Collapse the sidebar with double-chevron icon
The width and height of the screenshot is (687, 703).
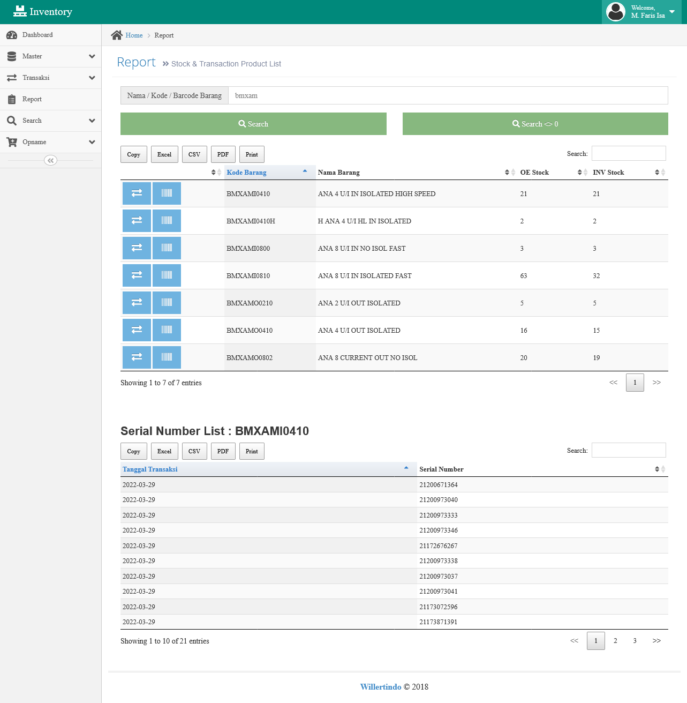click(x=50, y=160)
